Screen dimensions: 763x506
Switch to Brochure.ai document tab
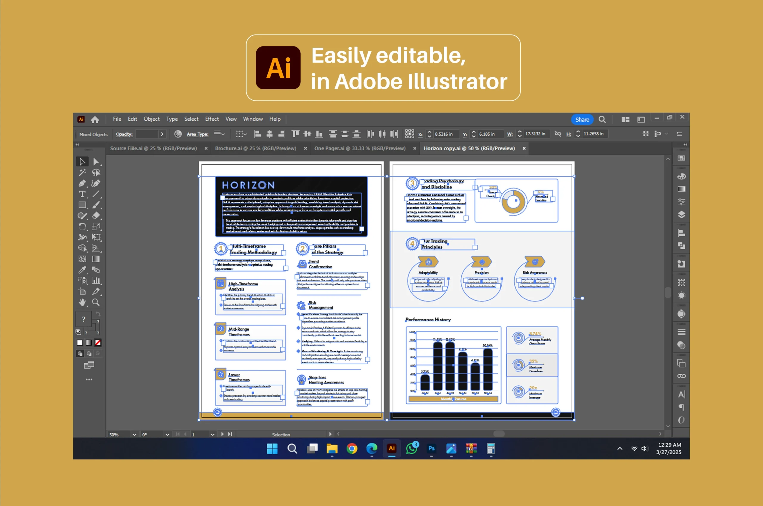click(x=255, y=148)
